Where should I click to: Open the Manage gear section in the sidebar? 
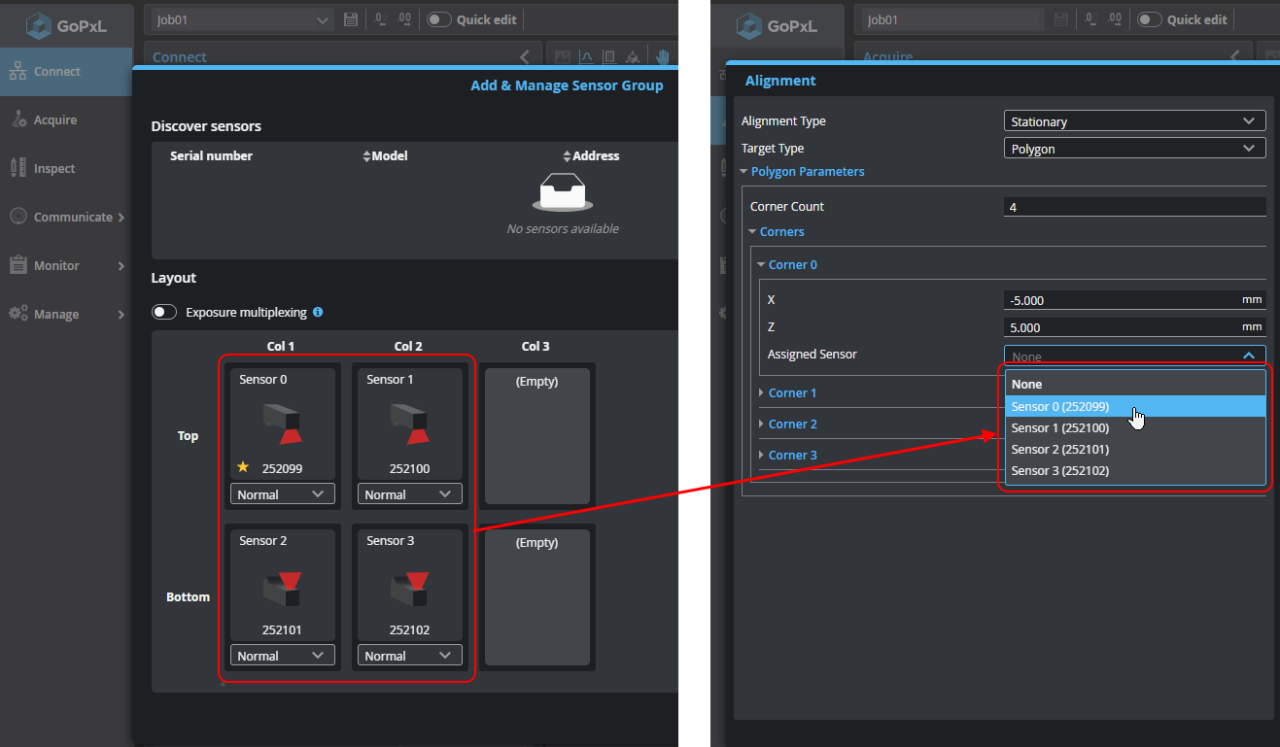click(x=56, y=314)
